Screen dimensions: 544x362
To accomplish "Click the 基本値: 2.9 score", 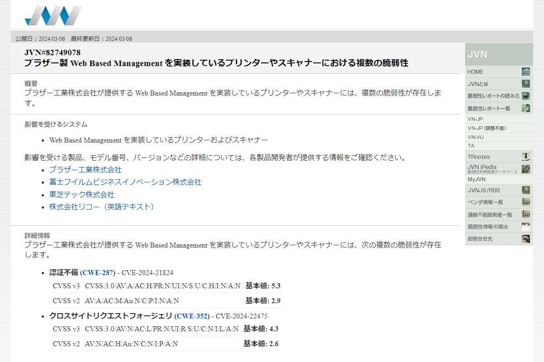I will pyautogui.click(x=263, y=300).
